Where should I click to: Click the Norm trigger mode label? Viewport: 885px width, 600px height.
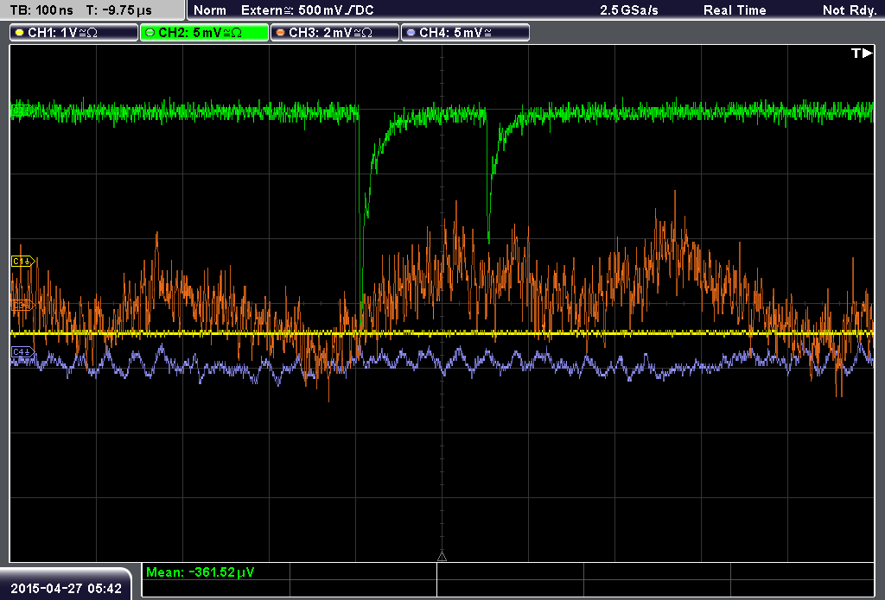click(210, 10)
